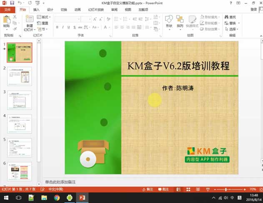Toggle Text Shadow (S) button
The image size is (263, 203).
[75, 27]
